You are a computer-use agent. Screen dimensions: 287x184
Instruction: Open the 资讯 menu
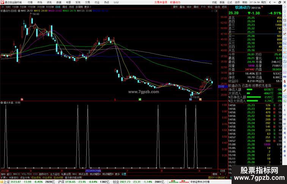point(49,2)
